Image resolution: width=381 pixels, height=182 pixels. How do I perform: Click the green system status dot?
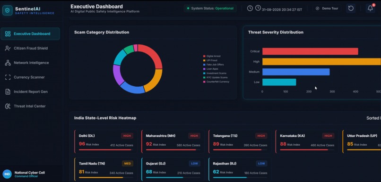coord(188,8)
